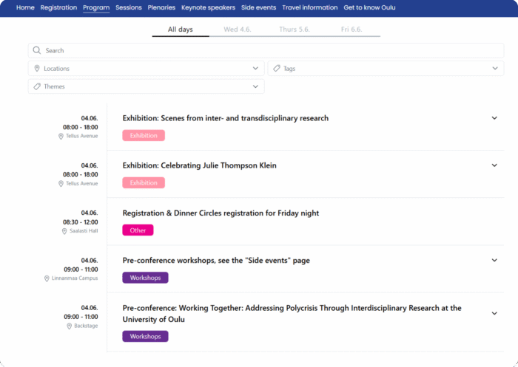Click the Linnanmaa Campus location pin
The width and height of the screenshot is (518, 367).
click(47, 278)
